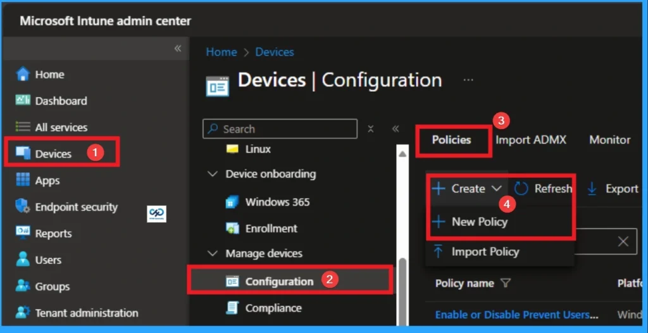Image resolution: width=648 pixels, height=333 pixels.
Task: Open Home in the left navigation
Action: pyautogui.click(x=49, y=75)
